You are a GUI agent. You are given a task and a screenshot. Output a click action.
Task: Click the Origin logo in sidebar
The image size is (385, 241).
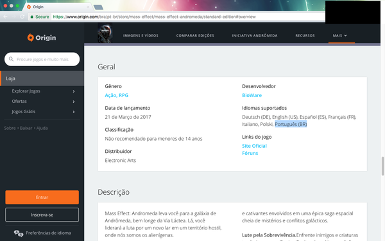pos(42,38)
